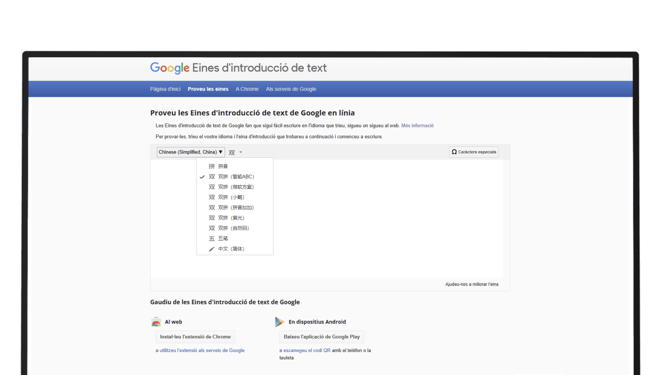Open the Ω Caràcters especials panel
The image size is (667, 375).
473,152
